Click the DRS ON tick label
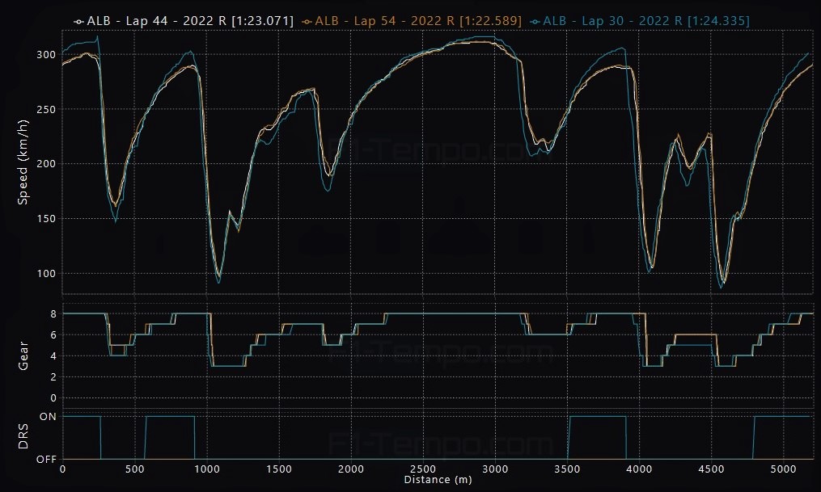This screenshot has height=492, width=821. [47, 417]
